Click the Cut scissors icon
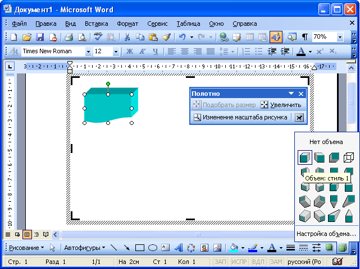The image size is (360, 269). 127,37
